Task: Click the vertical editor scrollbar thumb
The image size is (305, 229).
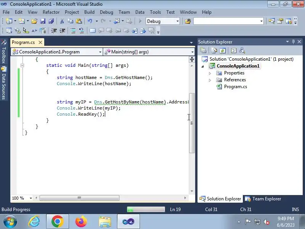Action: click(192, 123)
